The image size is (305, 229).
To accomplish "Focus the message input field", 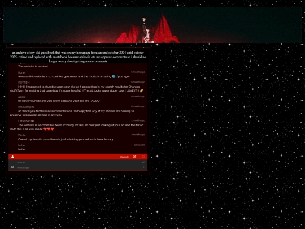I will [79, 168].
